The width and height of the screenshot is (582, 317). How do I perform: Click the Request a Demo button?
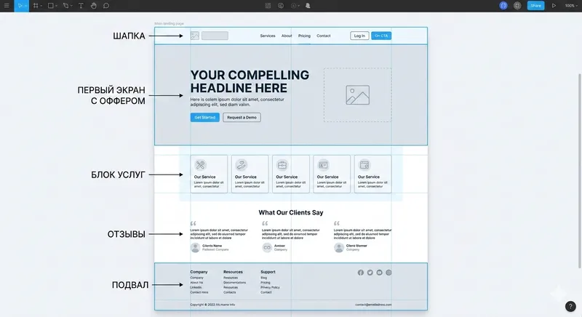click(242, 117)
